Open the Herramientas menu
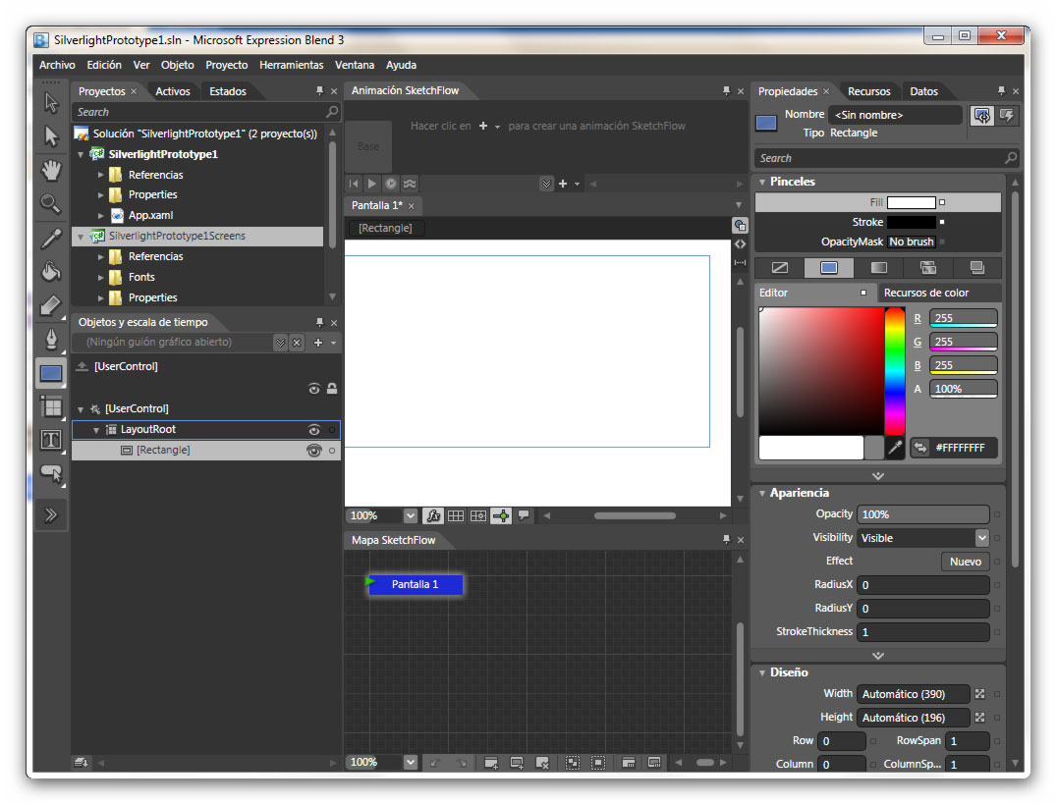The width and height of the screenshot is (1057, 805). point(291,66)
